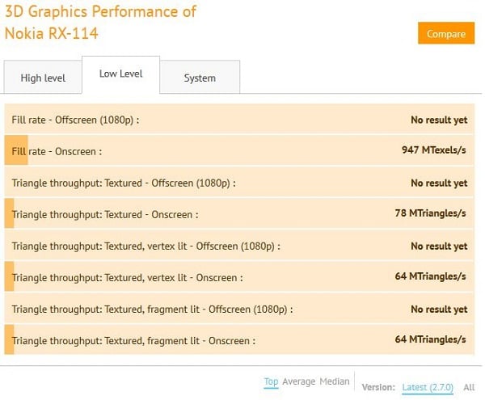Switch to the High level tab
This screenshot has width=485, height=400.
point(43,78)
